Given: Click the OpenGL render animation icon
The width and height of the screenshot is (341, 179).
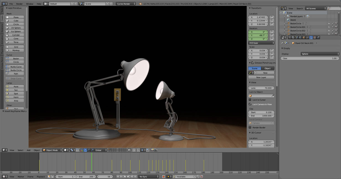Looking at the screenshot, I should point(156,150).
